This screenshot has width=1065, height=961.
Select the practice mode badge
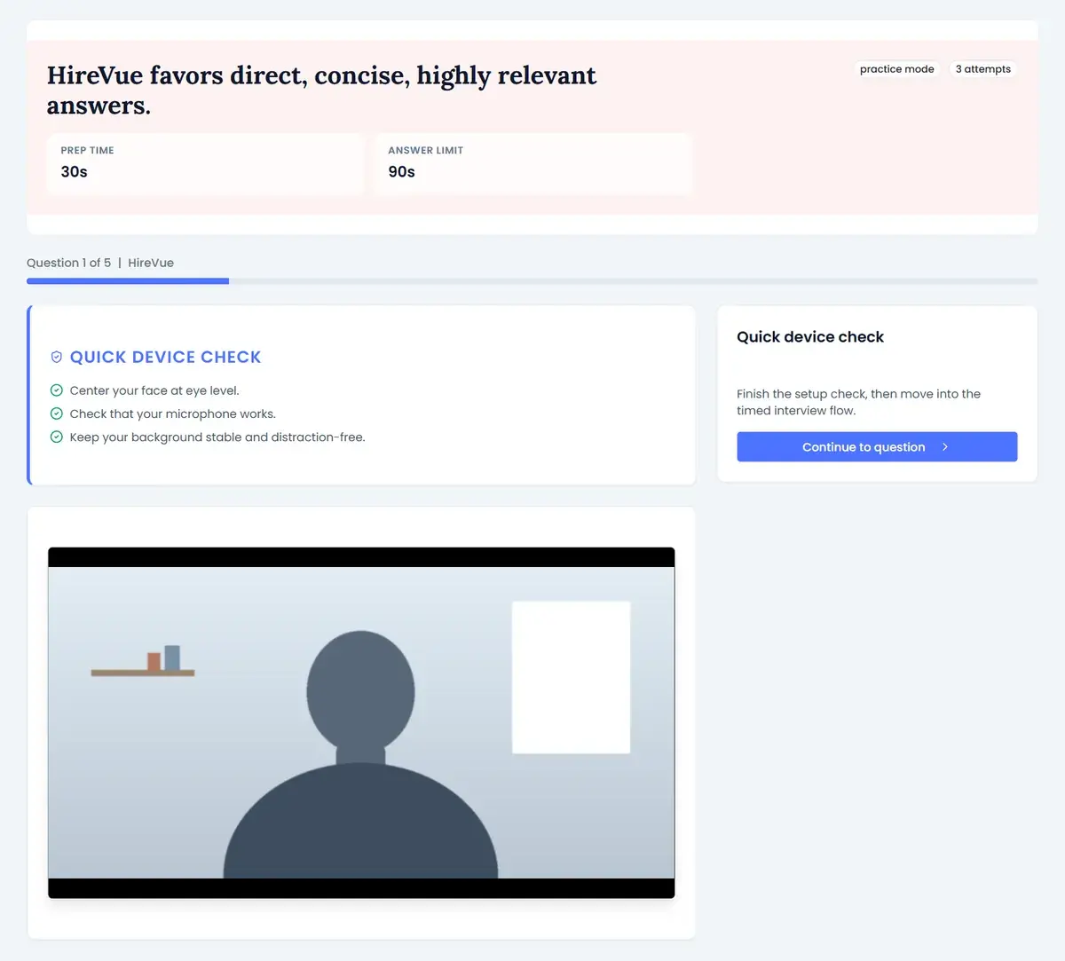pyautogui.click(x=896, y=69)
